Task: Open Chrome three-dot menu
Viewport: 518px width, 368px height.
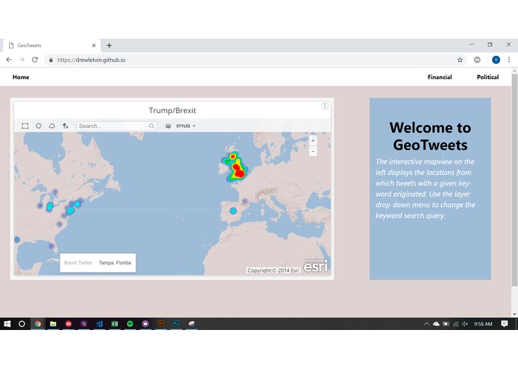Action: point(509,60)
